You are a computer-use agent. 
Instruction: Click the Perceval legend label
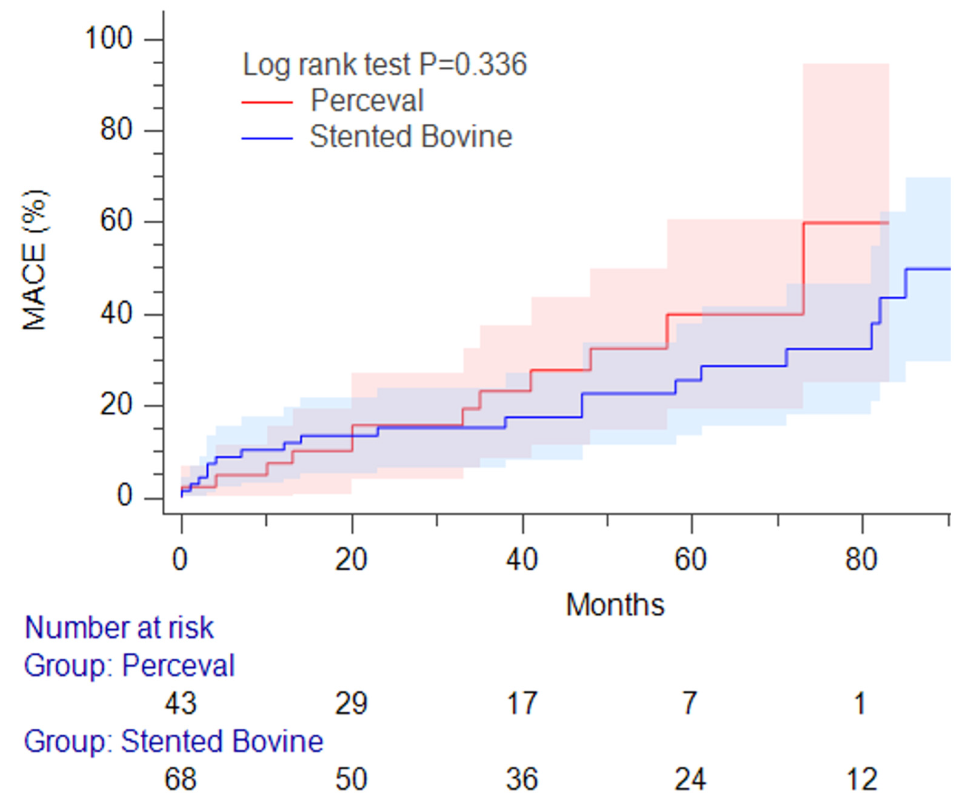(367, 100)
